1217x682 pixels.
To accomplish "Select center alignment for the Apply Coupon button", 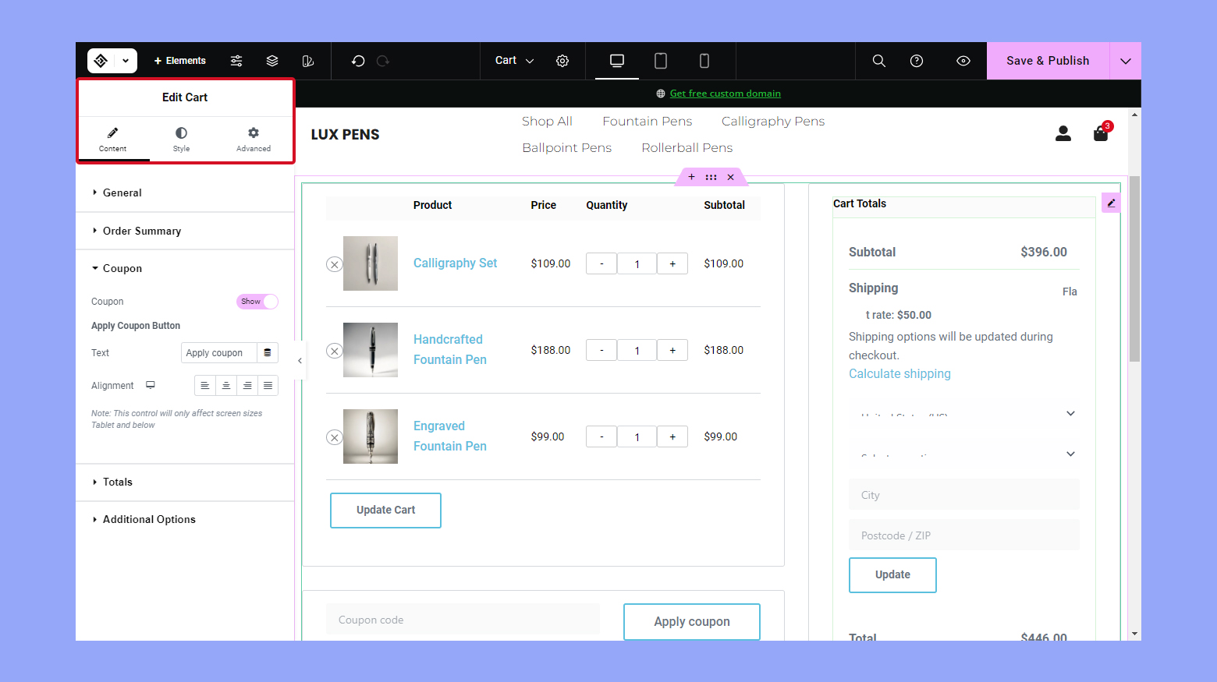I will click(225, 385).
